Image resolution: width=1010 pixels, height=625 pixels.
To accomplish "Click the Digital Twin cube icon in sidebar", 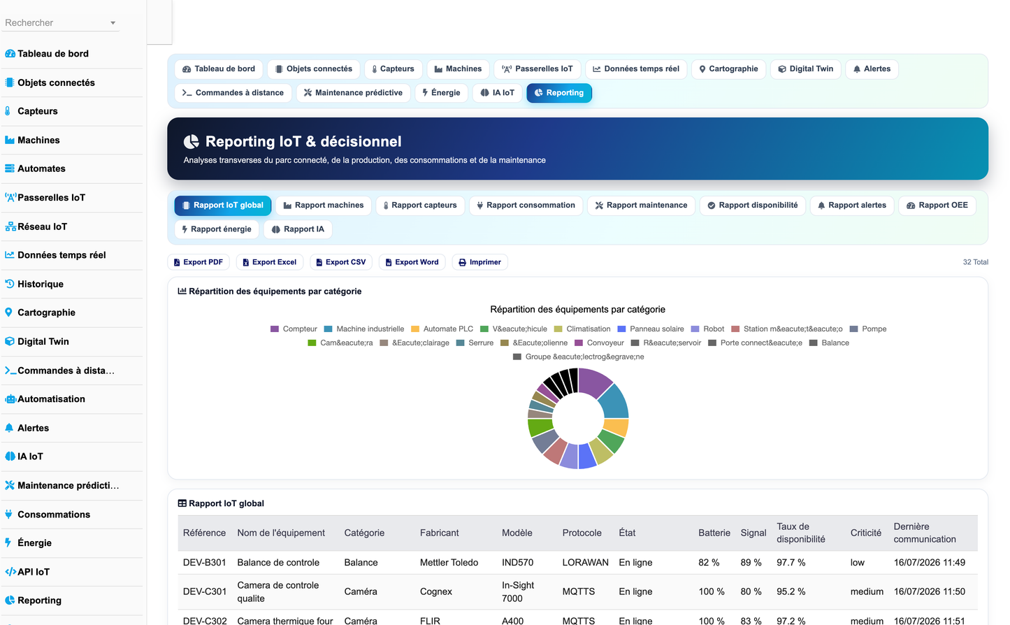I will pos(10,341).
